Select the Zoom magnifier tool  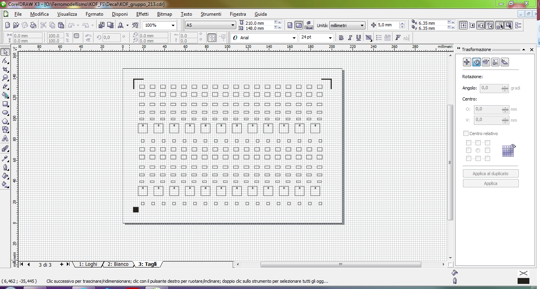pos(5,78)
